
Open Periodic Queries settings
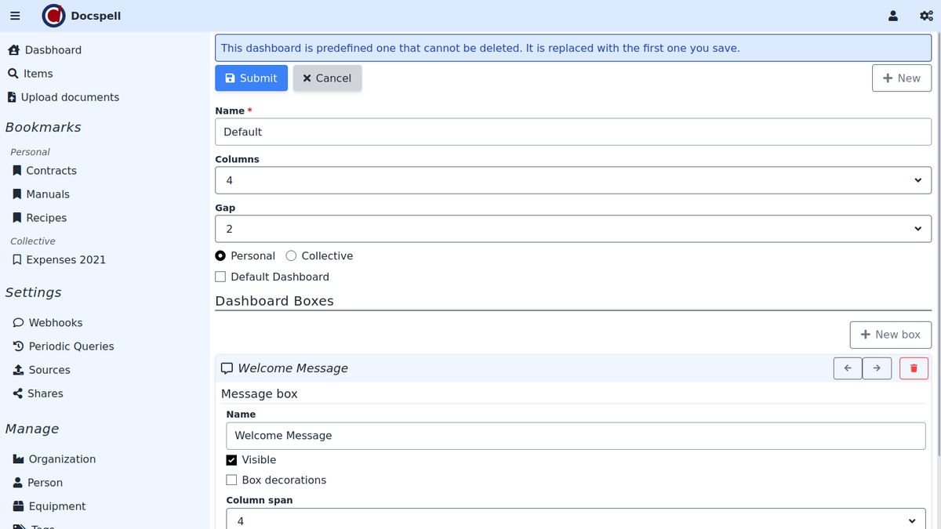pos(71,346)
